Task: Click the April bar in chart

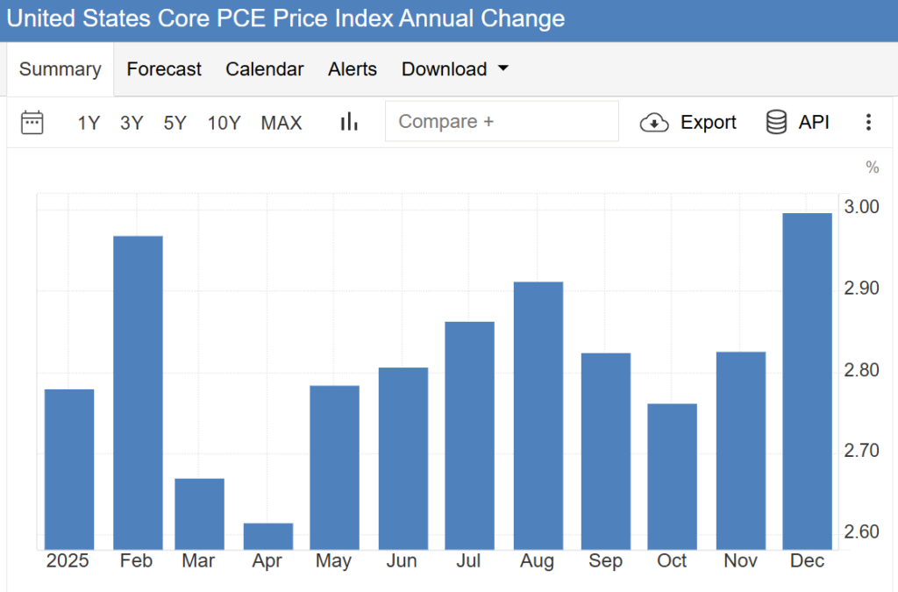Action: pyautogui.click(x=268, y=536)
